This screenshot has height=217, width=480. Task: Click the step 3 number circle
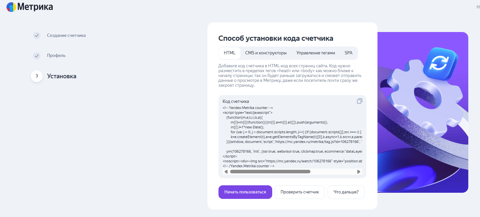(37, 76)
